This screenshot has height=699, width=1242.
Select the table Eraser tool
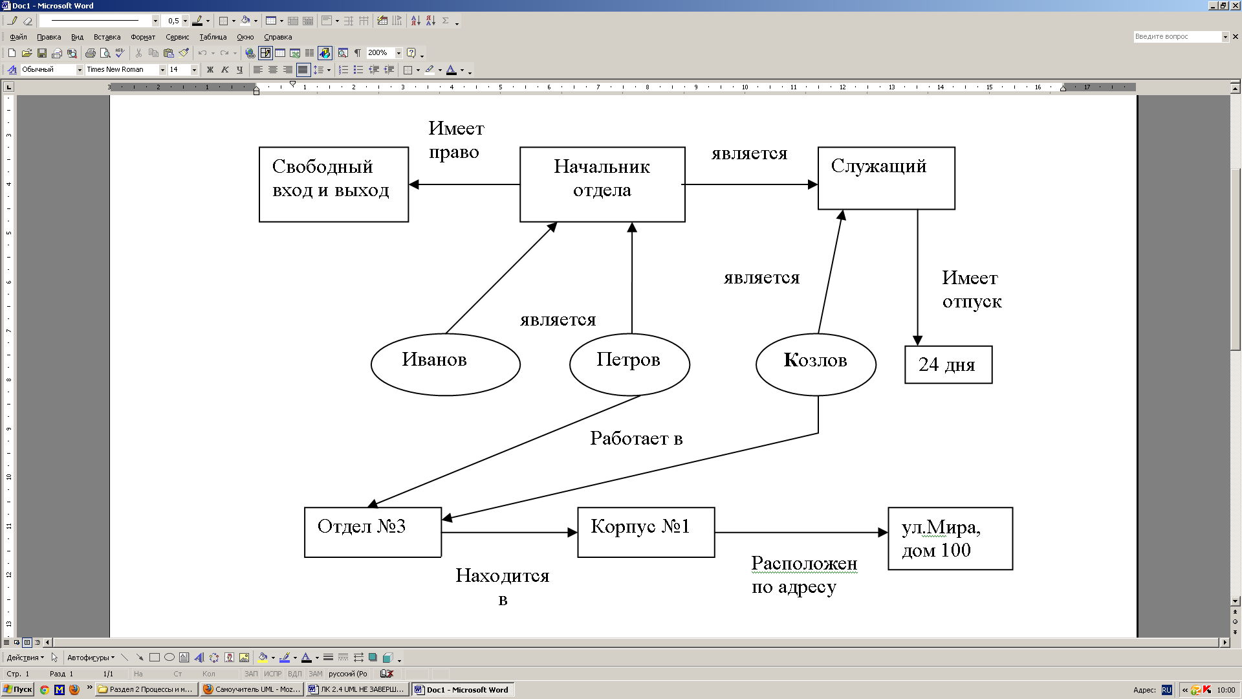pyautogui.click(x=28, y=21)
